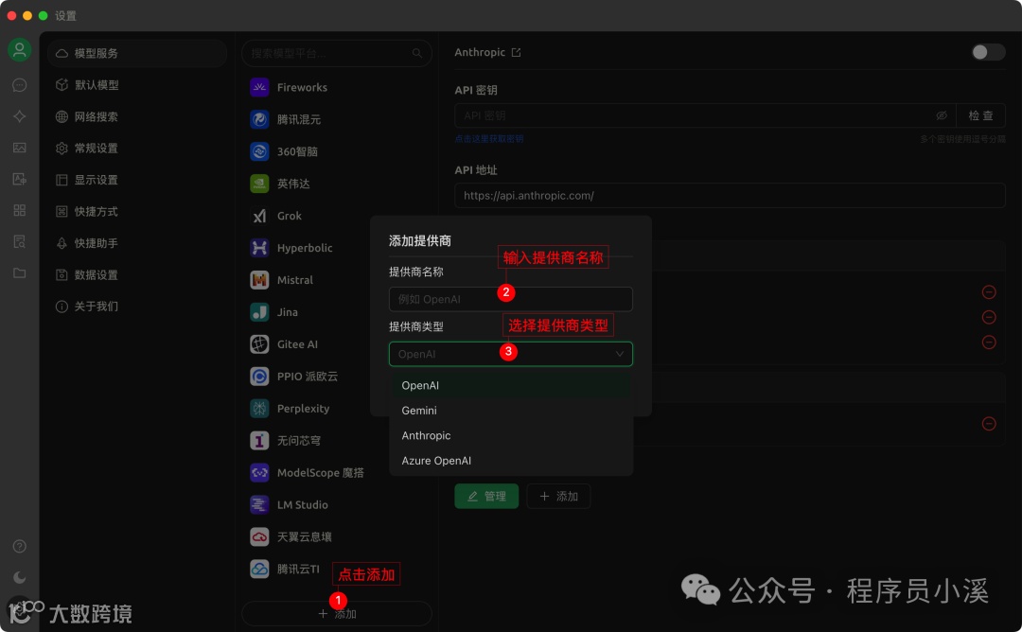Select 无问芯穹 provider icon

click(x=259, y=441)
